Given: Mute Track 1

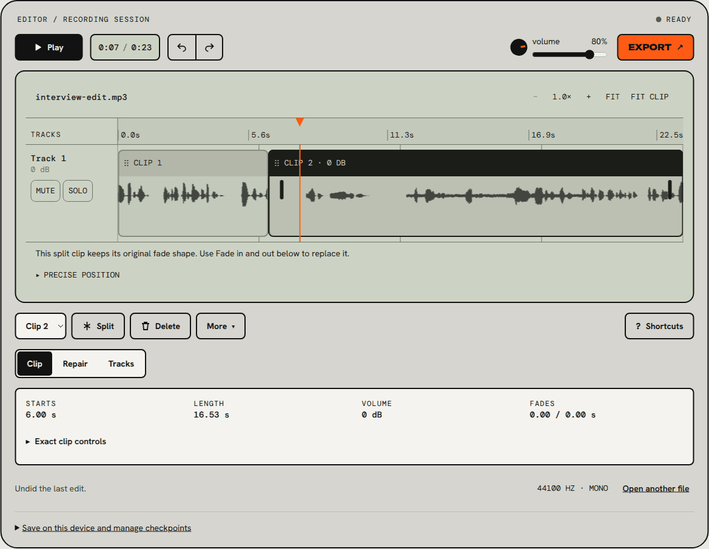Looking at the screenshot, I should (45, 191).
